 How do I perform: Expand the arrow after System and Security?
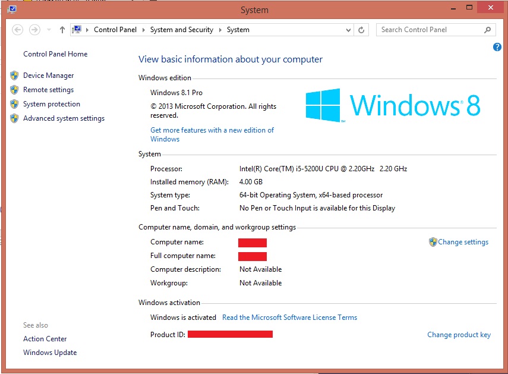[x=220, y=30]
